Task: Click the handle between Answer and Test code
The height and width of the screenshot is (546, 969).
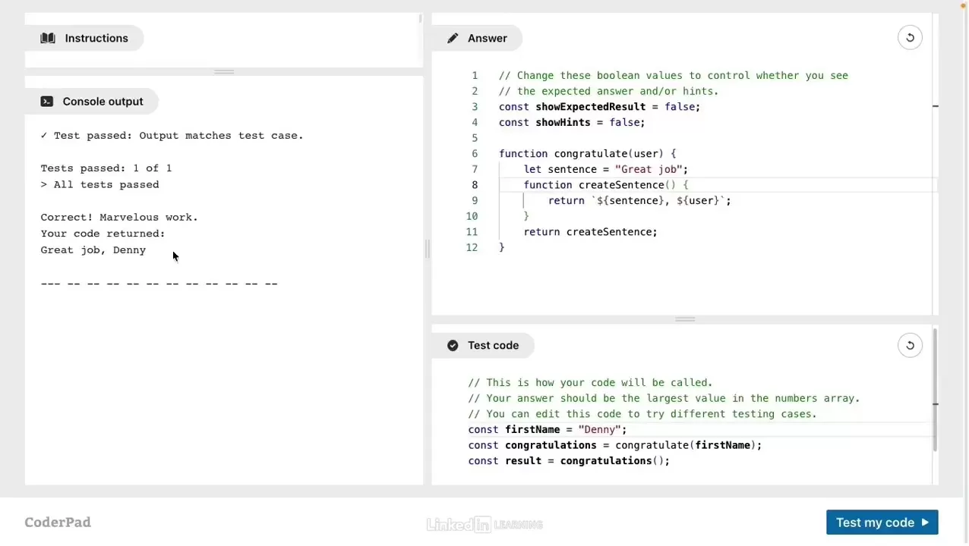Action: pos(685,319)
